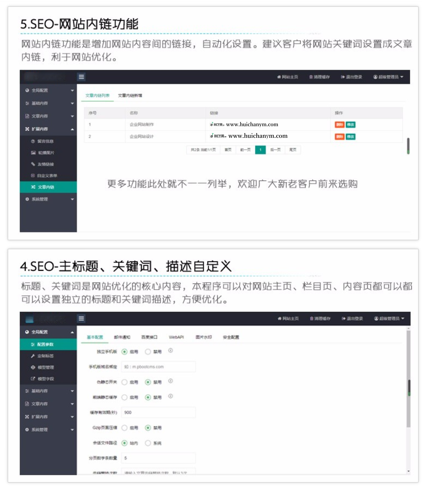The width and height of the screenshot is (422, 487).
Task: Switch to the 文章内链新增 tab
Action: [x=131, y=96]
